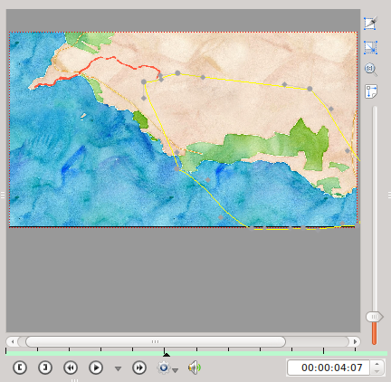Toggle the audio volume speaker icon
The width and height of the screenshot is (391, 382).
[x=195, y=368]
